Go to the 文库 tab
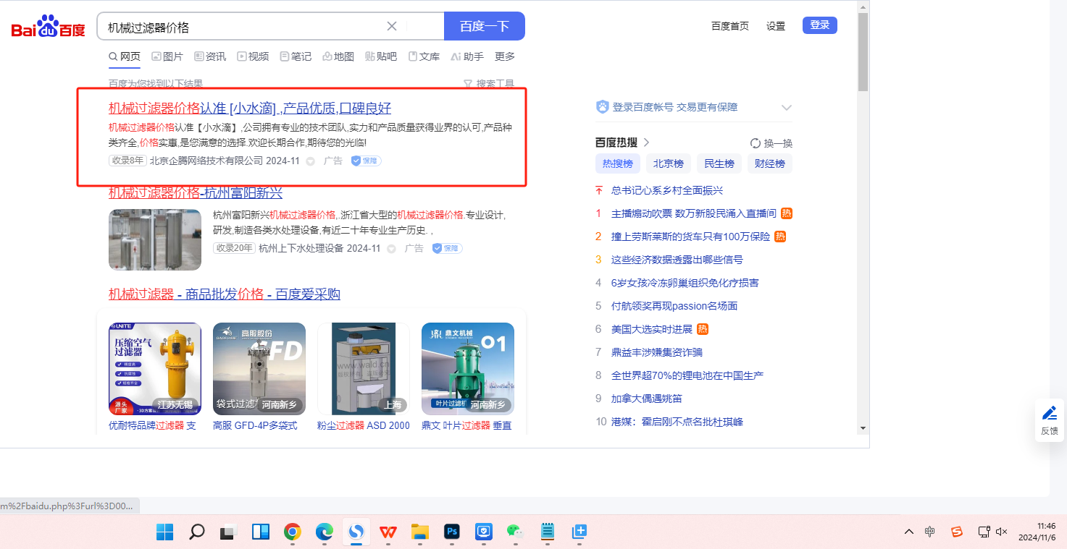Image resolution: width=1067 pixels, height=549 pixels. 424,56
